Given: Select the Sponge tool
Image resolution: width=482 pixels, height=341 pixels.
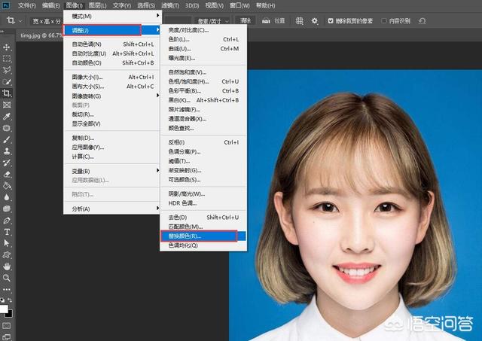Looking at the screenshot, I should [7, 209].
